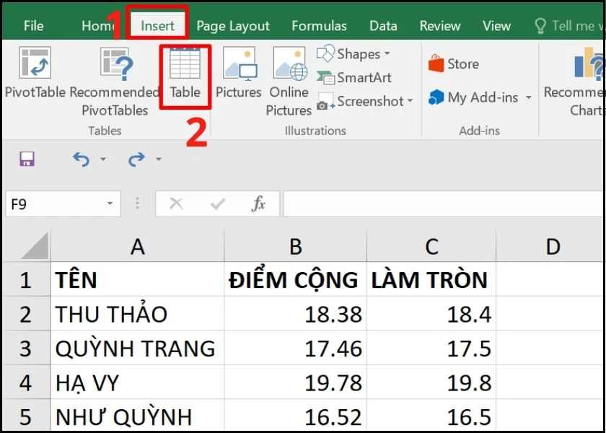Viewport: 606px width, 433px height.
Task: Click the PivotTable icon
Action: tap(35, 63)
